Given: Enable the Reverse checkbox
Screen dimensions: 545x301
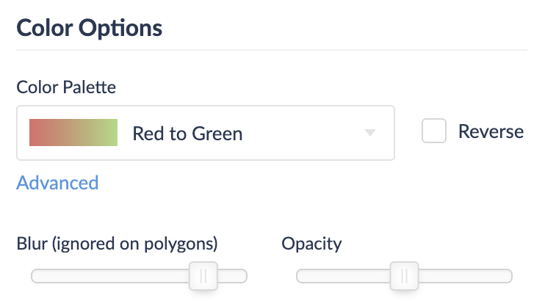Looking at the screenshot, I should [434, 132].
